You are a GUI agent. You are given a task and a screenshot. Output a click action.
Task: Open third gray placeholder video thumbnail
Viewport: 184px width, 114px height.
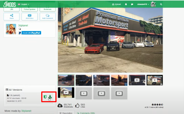[119, 93]
